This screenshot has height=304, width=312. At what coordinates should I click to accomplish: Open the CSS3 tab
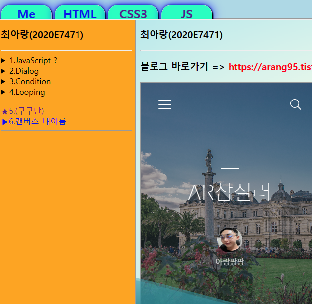[x=133, y=13]
